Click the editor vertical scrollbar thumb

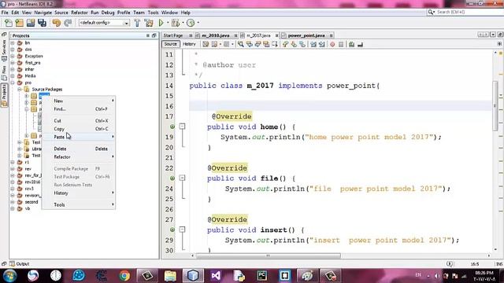pos(495,106)
